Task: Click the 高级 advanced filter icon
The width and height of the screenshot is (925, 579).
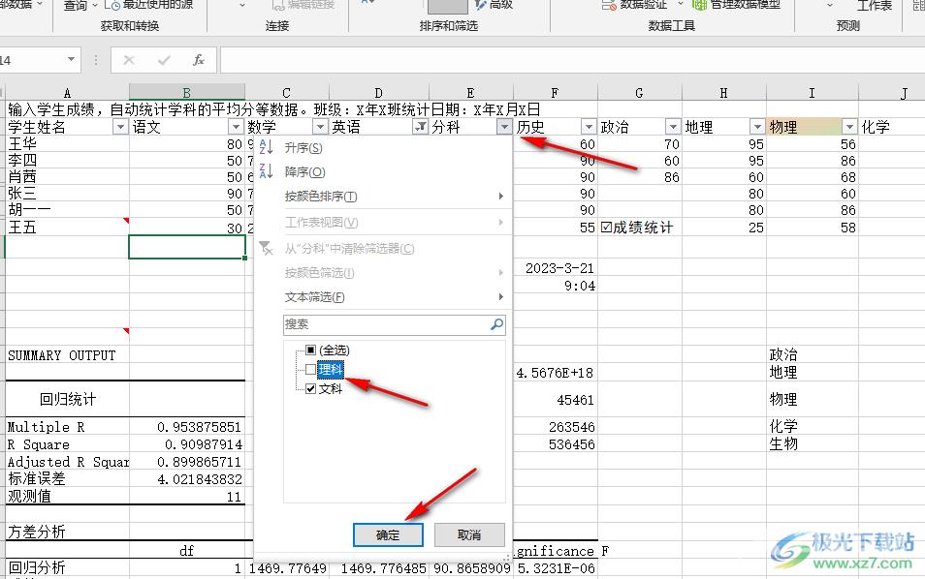Action: pos(480,5)
